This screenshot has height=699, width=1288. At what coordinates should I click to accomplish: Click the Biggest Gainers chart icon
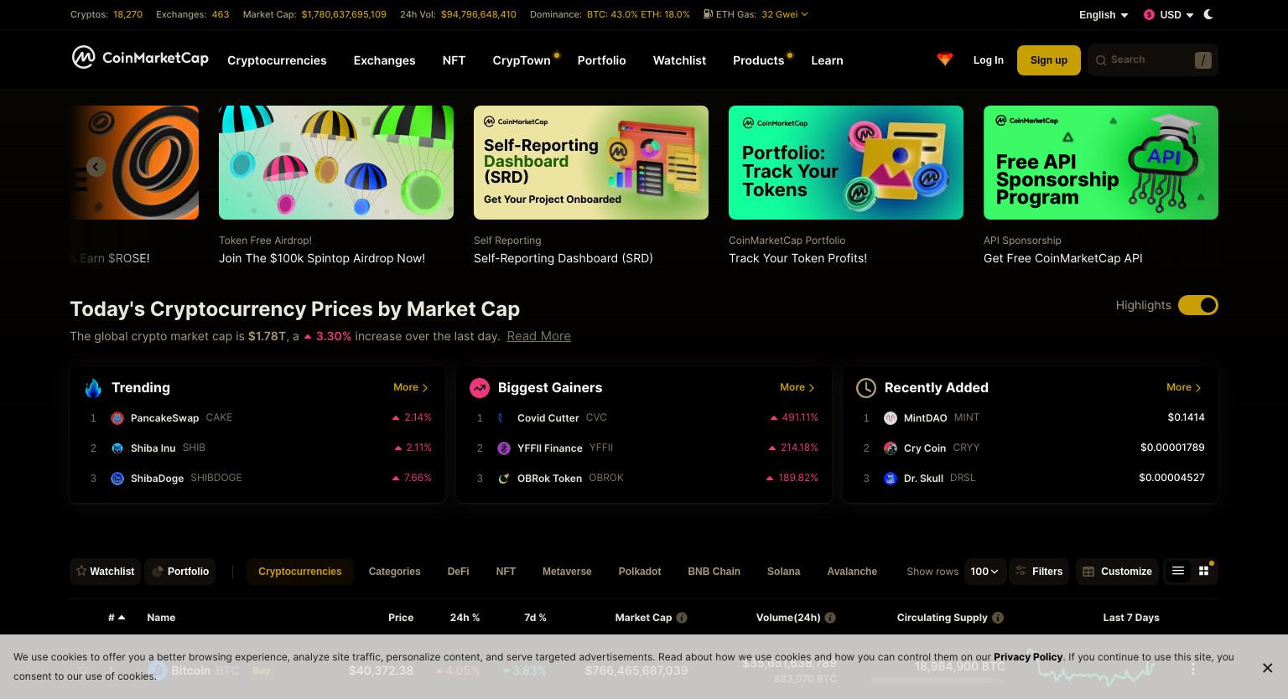480,388
